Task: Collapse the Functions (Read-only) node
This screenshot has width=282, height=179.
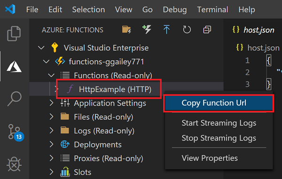Action: pos(51,76)
